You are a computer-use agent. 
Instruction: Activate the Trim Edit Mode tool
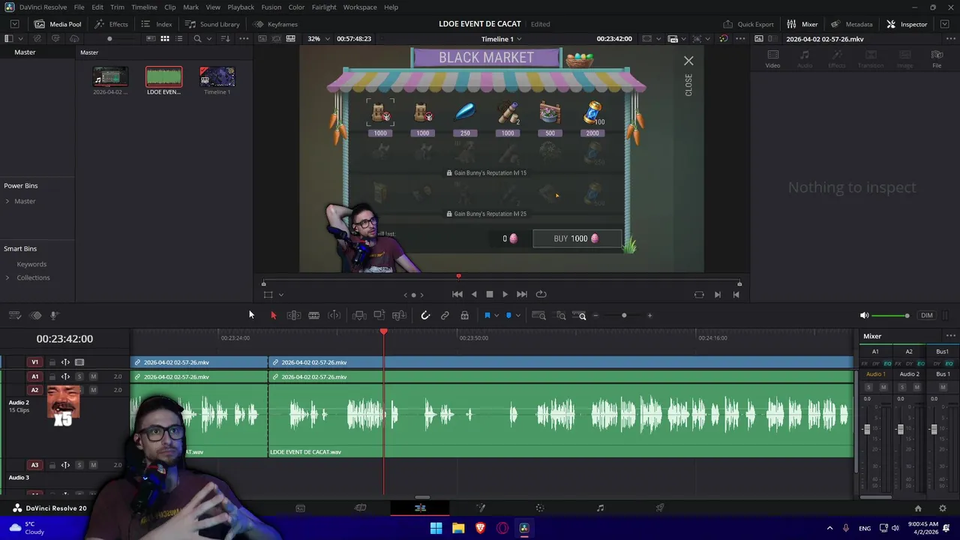[294, 316]
